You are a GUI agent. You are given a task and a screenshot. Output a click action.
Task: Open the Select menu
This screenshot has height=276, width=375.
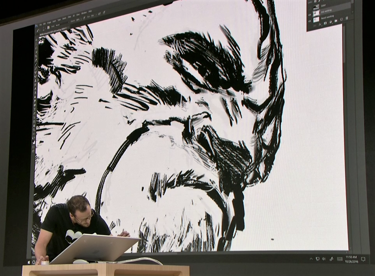point(64,19)
